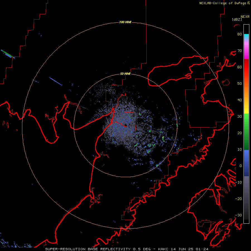Click the 20 value on dBZ scale
Viewport: 251px width, 251px height.
pos(240,133)
